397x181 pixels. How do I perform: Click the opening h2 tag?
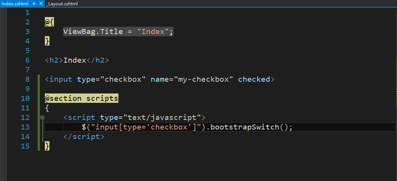54,61
